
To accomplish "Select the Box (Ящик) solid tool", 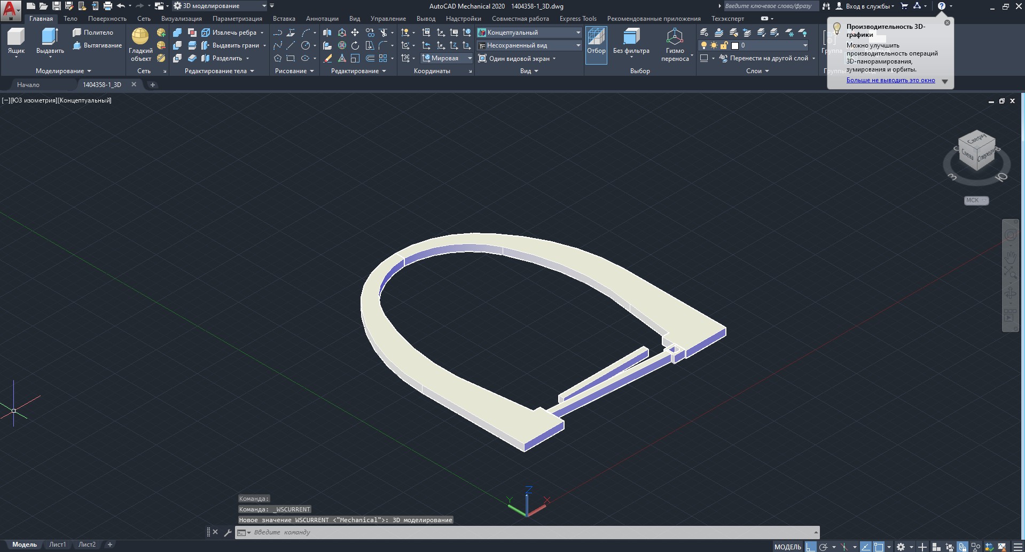I will point(16,42).
